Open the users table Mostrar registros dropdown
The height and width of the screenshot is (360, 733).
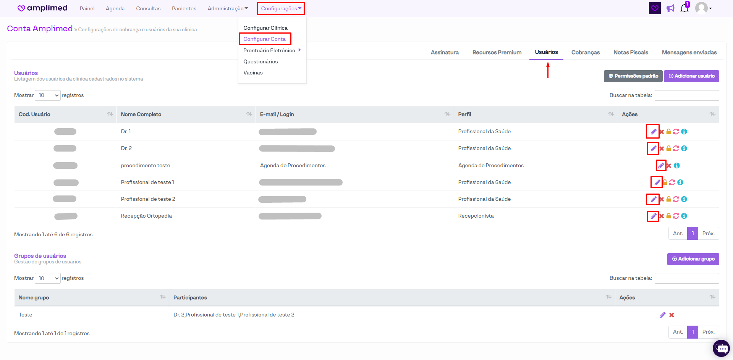tap(48, 95)
